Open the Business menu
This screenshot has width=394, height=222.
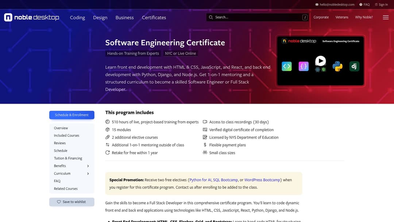(125, 18)
